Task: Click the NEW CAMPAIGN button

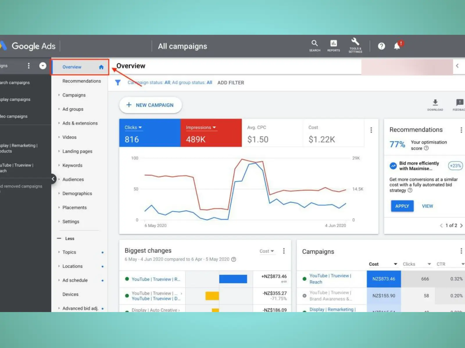Action: coord(150,105)
